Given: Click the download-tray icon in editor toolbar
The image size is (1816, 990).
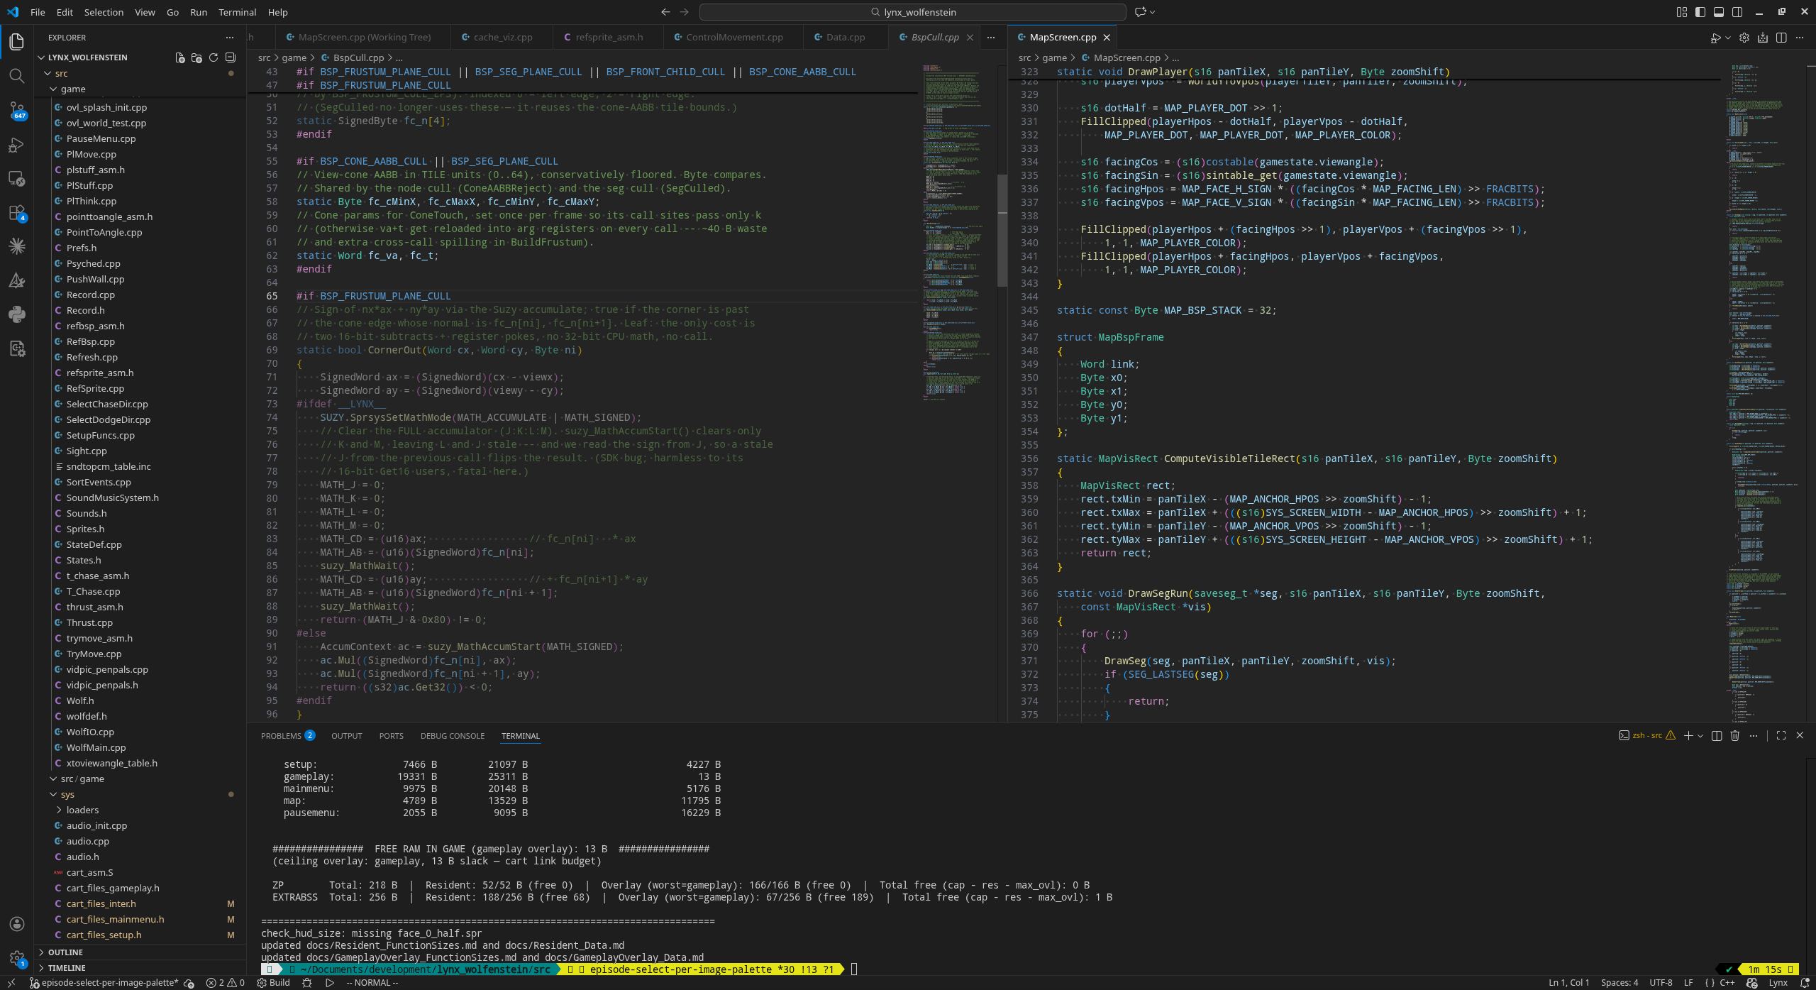Looking at the screenshot, I should [x=1763, y=38].
